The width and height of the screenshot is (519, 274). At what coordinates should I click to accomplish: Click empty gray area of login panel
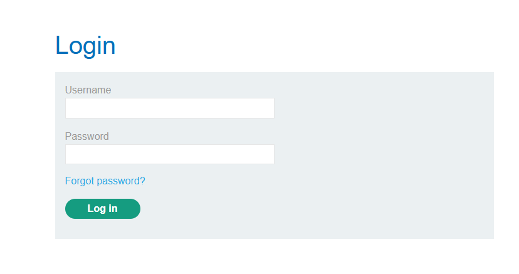pyautogui.click(x=382, y=157)
